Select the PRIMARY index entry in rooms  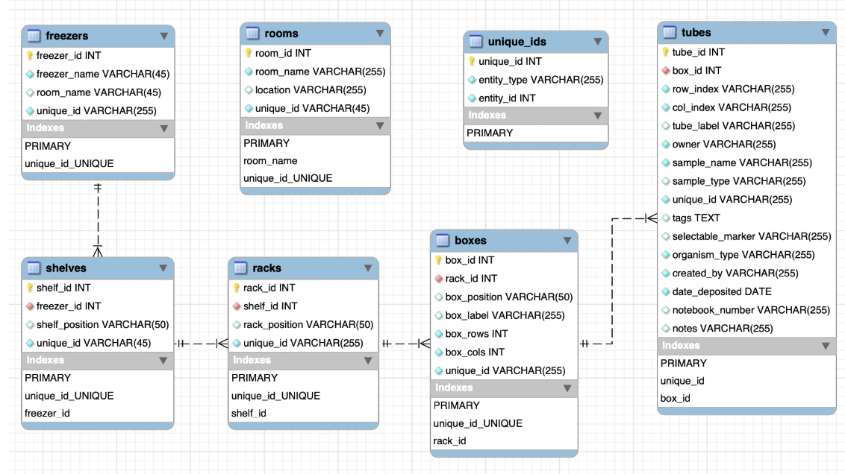[x=266, y=142]
